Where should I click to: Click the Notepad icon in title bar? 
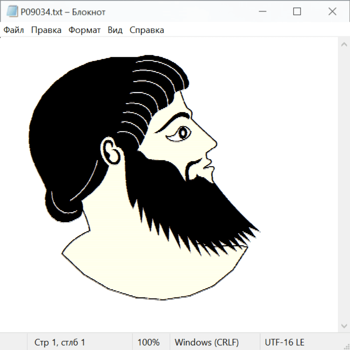click(12, 12)
